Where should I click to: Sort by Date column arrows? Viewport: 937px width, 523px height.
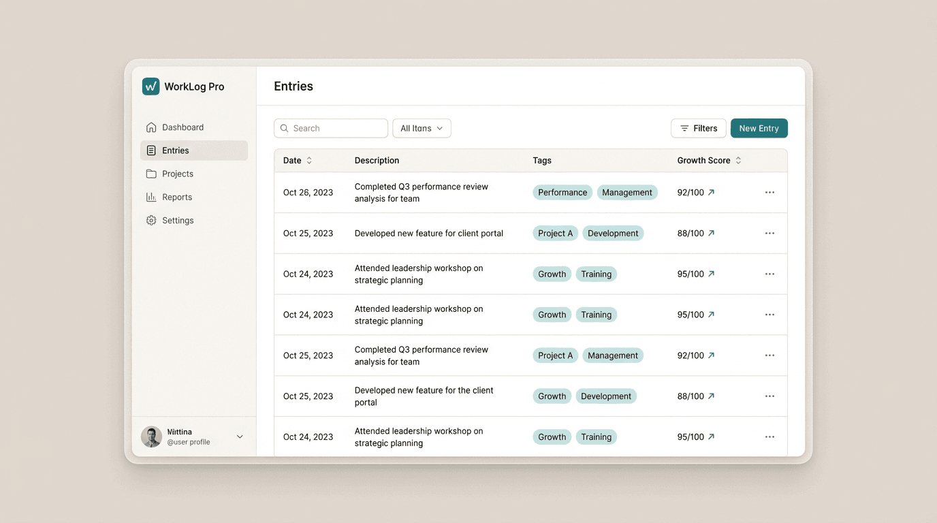coord(309,161)
